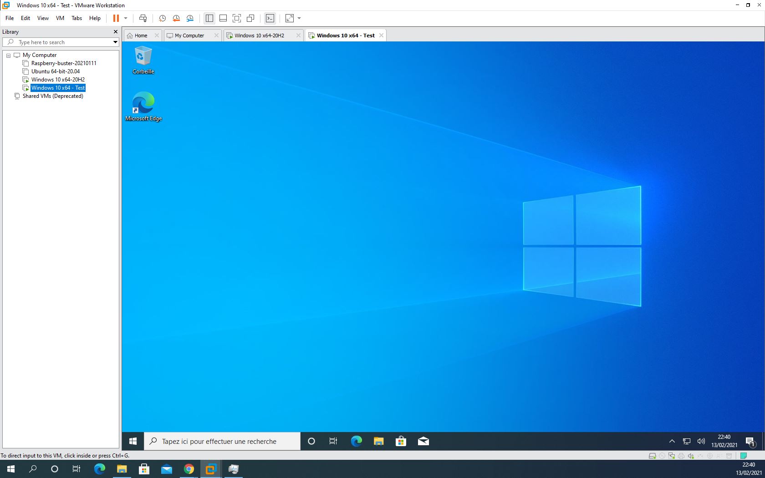Switch to the Home tab
The height and width of the screenshot is (478, 765).
point(141,36)
